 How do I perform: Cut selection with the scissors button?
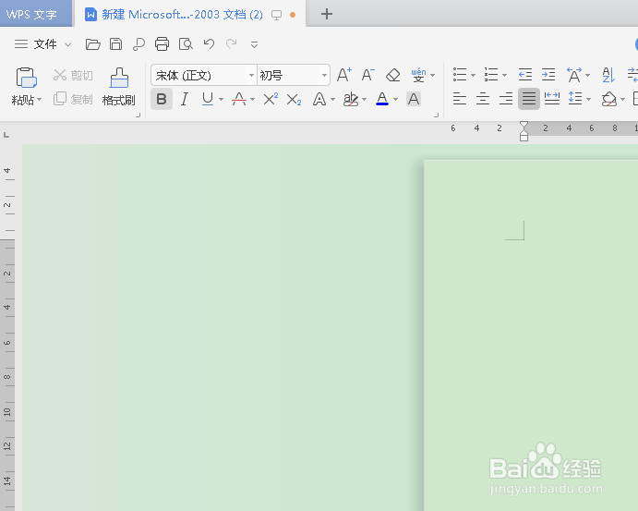(x=73, y=75)
